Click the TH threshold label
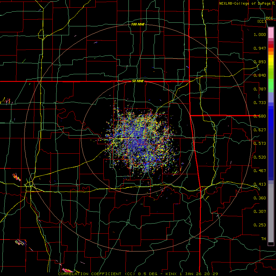276x276 pixels. 263,239
